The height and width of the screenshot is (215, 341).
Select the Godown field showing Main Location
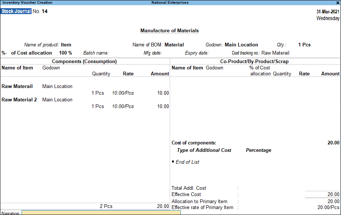click(x=242, y=45)
